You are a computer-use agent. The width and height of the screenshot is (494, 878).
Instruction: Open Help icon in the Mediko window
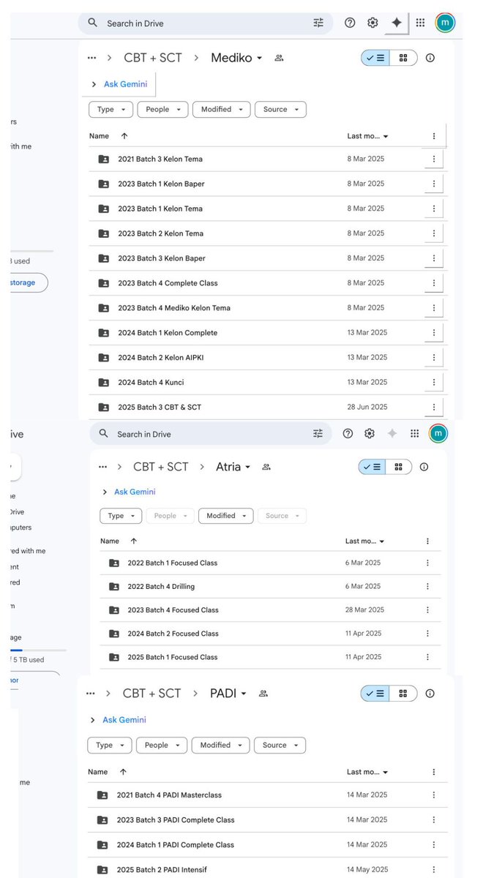(x=350, y=23)
